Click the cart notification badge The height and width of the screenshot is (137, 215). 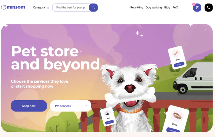(194, 4)
